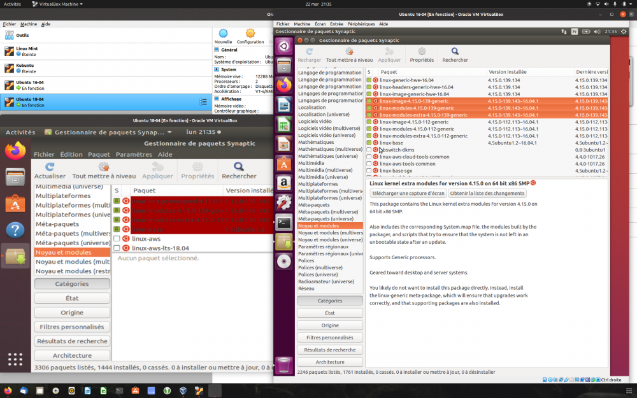
Task: Click Télécharger une capture d'écran button
Action: tap(408, 193)
